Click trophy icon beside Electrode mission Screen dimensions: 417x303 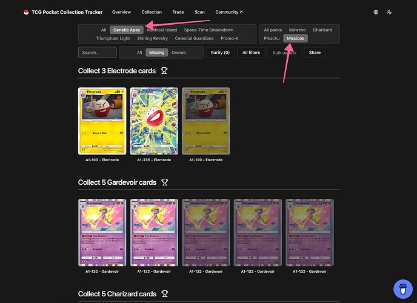164,71
